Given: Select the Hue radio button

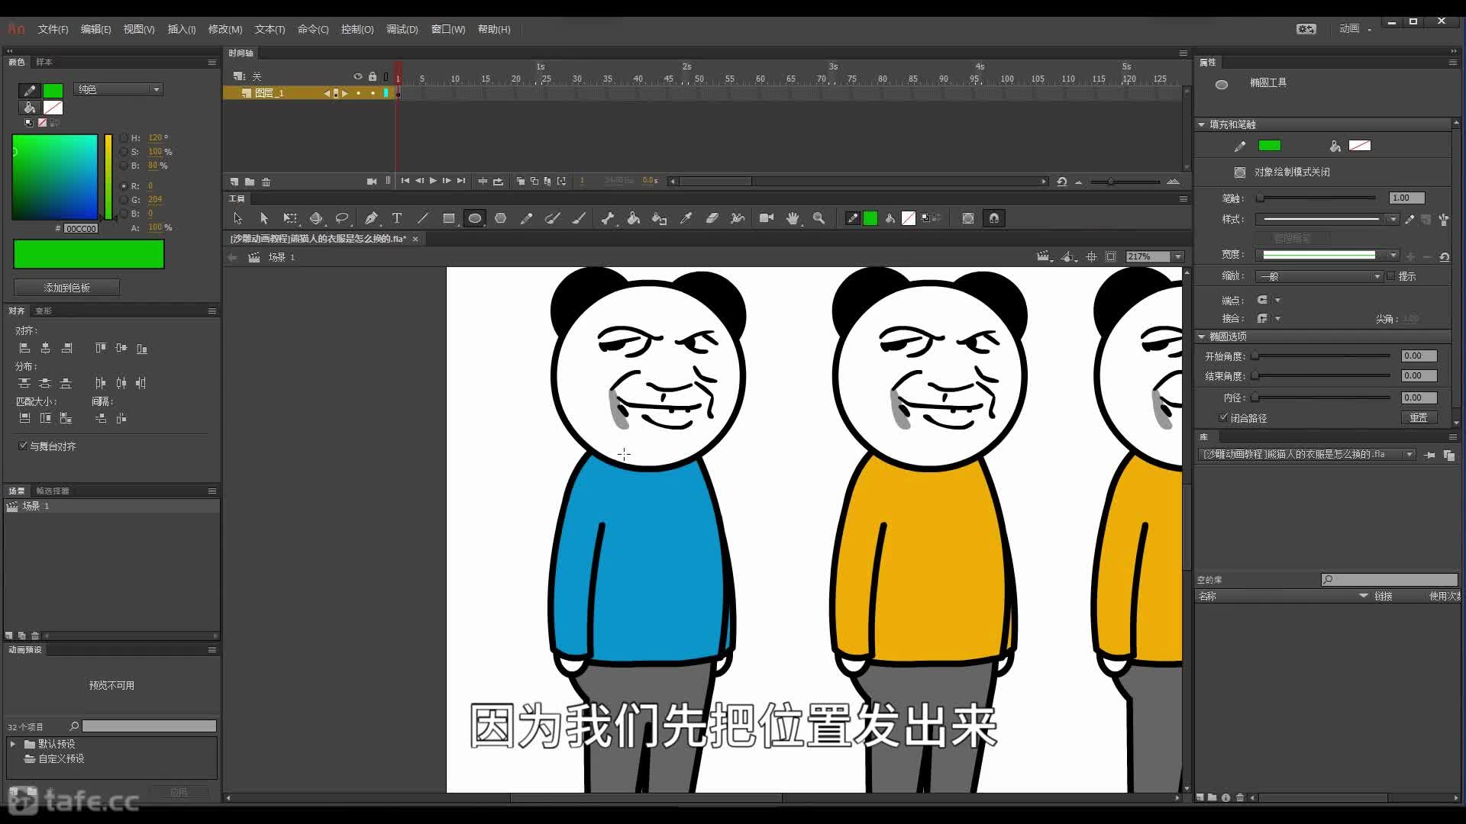Looking at the screenshot, I should [x=124, y=138].
